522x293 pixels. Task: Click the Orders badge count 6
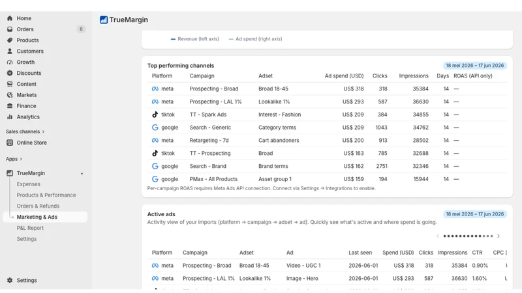point(81,29)
